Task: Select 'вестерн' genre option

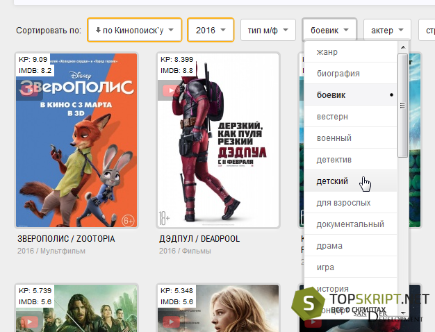Action: tap(351, 117)
